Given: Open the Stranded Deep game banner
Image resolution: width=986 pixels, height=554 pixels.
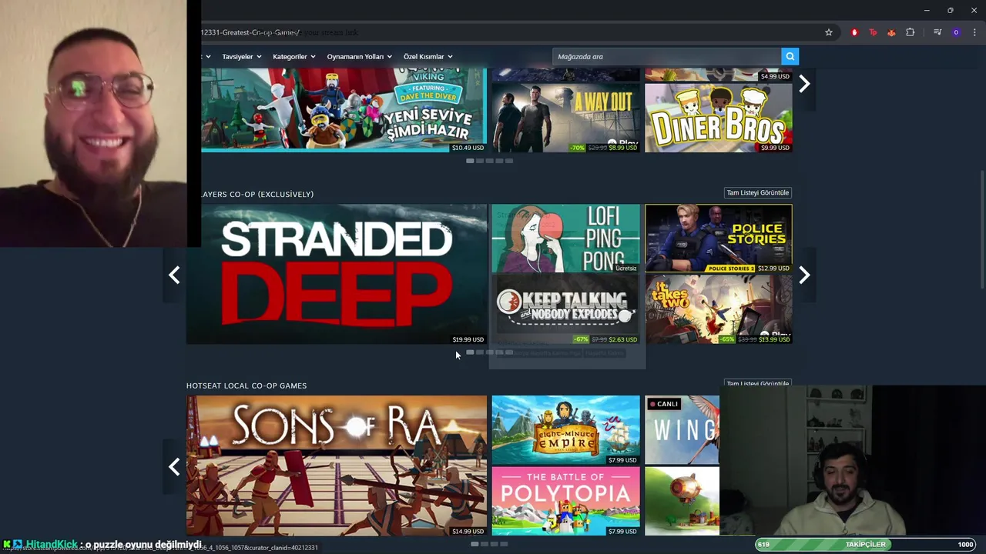Looking at the screenshot, I should coord(337,274).
